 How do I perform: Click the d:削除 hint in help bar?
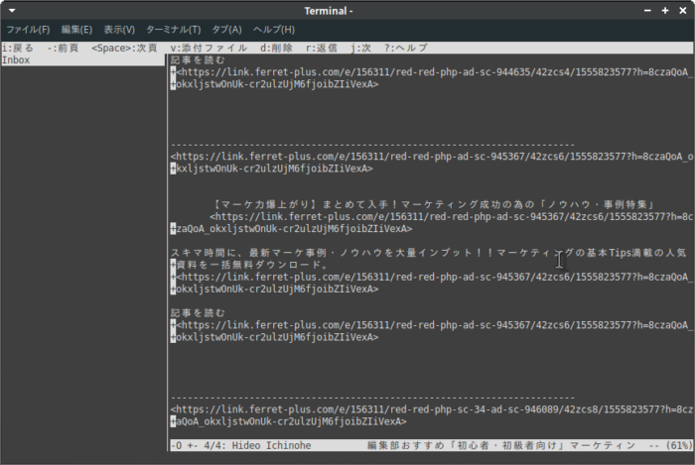tap(276, 48)
